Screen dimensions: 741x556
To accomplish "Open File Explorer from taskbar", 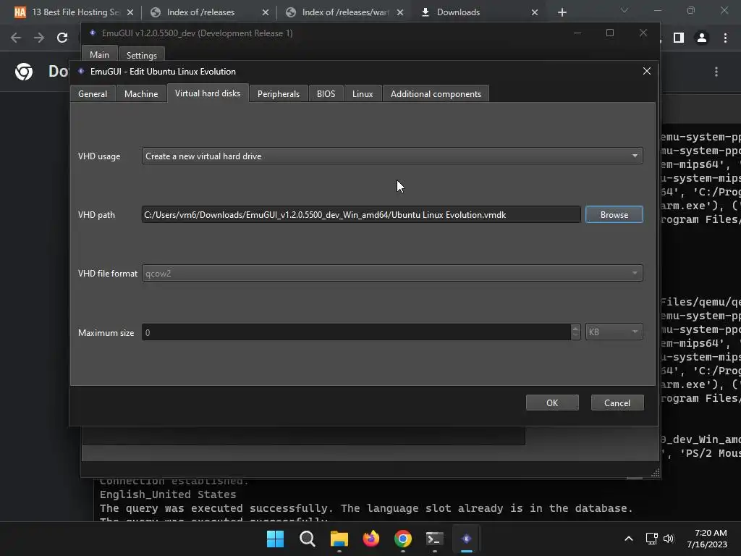I will 339,539.
